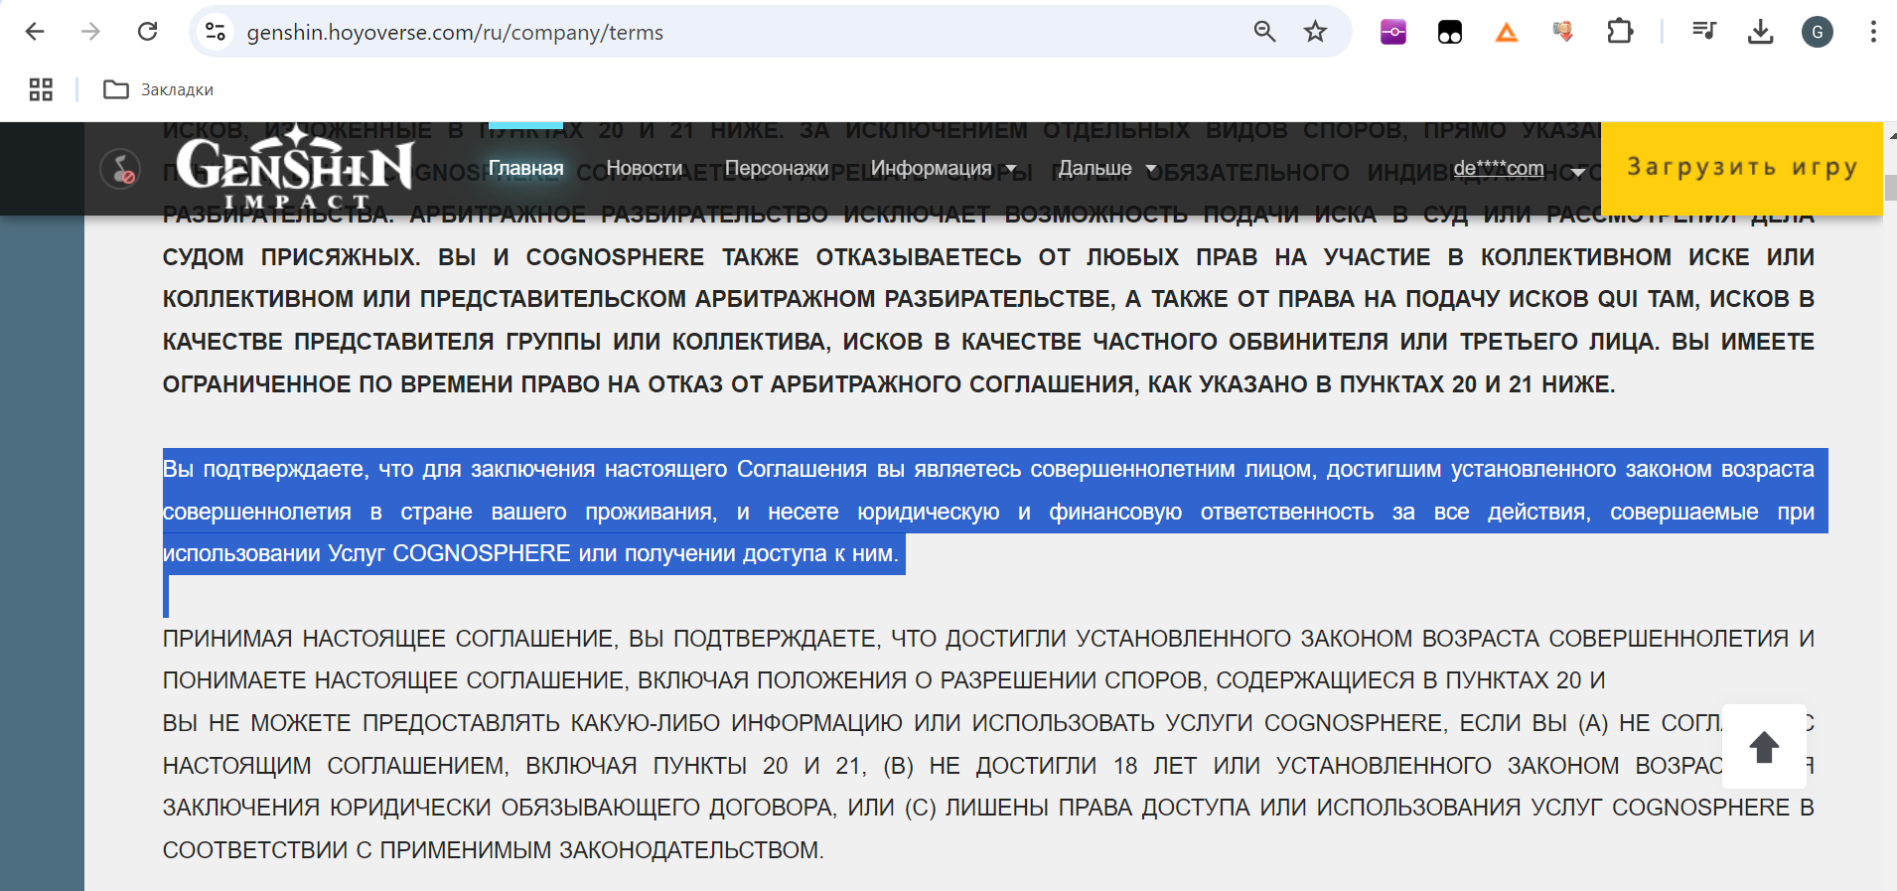Reload the current page

point(147,32)
